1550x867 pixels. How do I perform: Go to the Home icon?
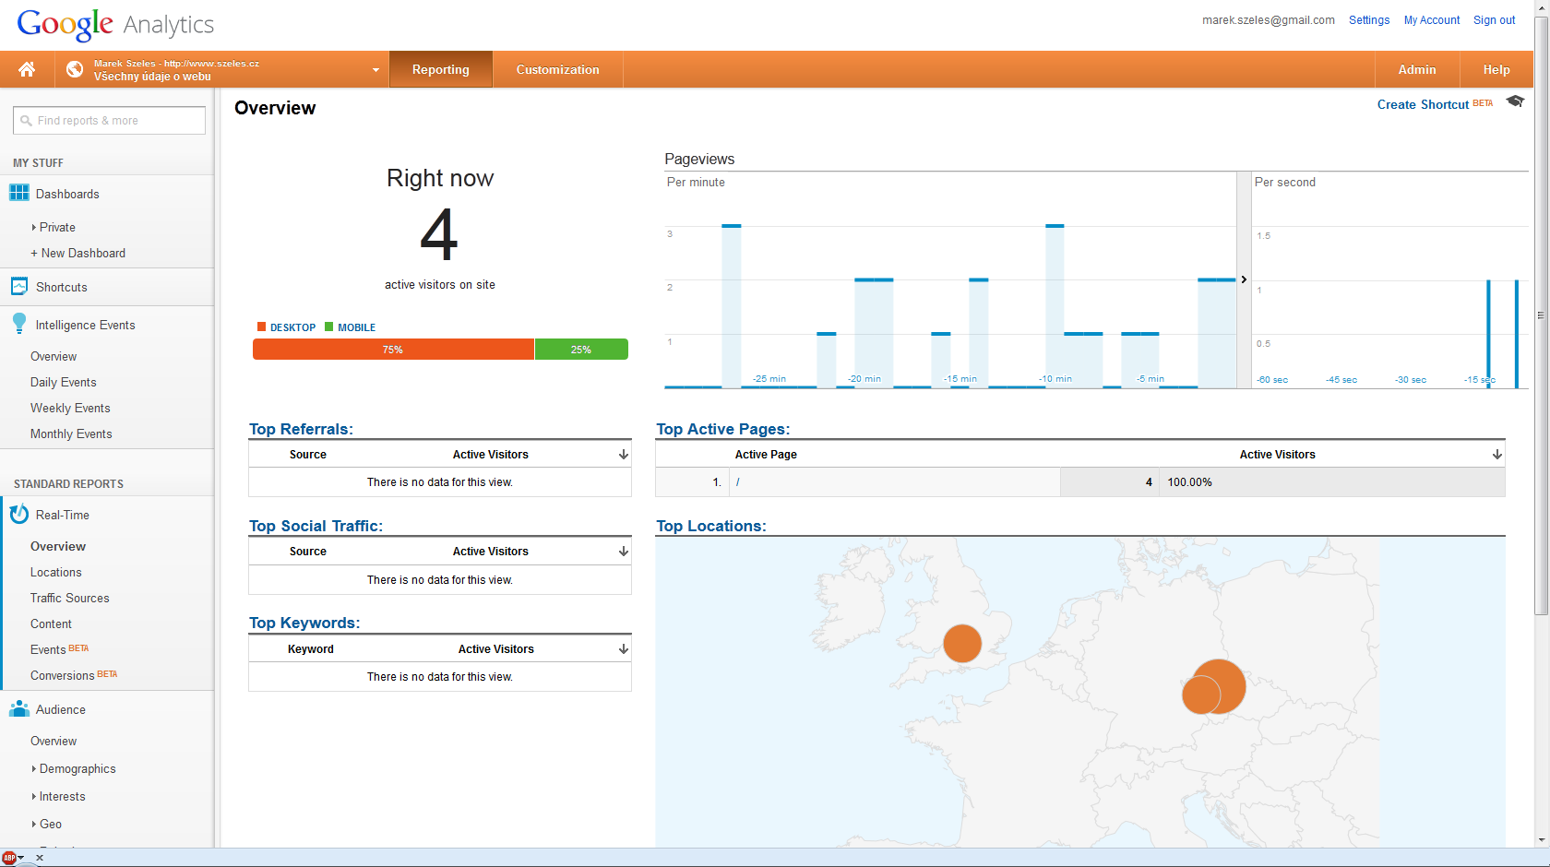[27, 69]
